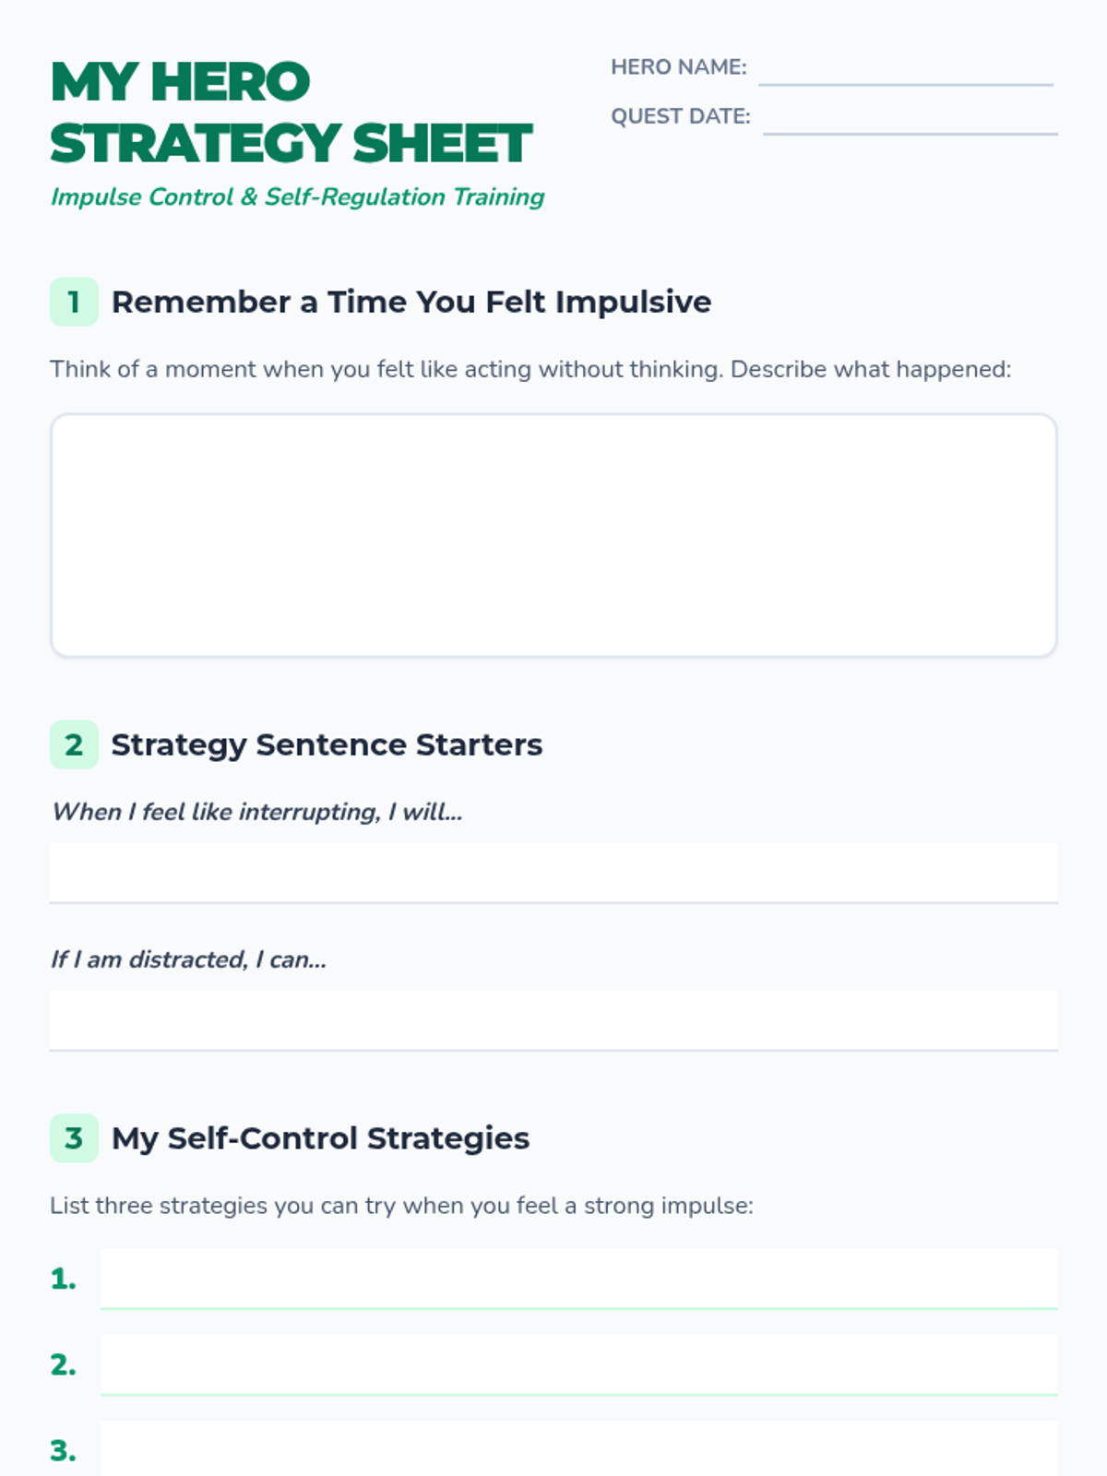
Task: Click the Hero Name input line
Action: pos(905,70)
